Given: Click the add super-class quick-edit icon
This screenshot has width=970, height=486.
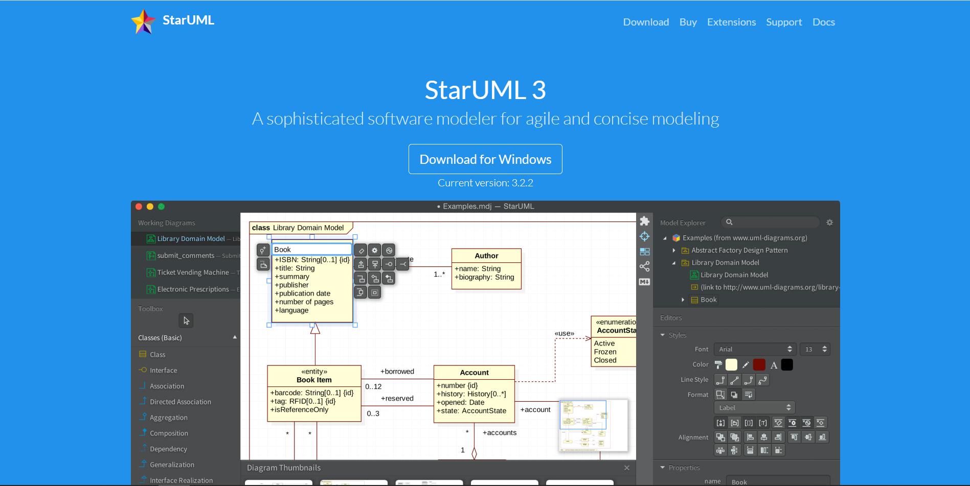Looking at the screenshot, I should click(x=375, y=264).
